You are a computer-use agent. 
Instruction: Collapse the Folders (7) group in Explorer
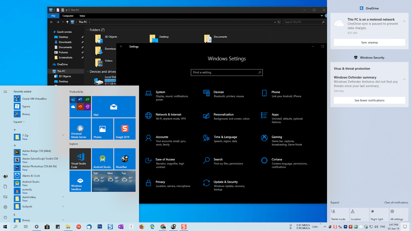pyautogui.click(x=88, y=30)
